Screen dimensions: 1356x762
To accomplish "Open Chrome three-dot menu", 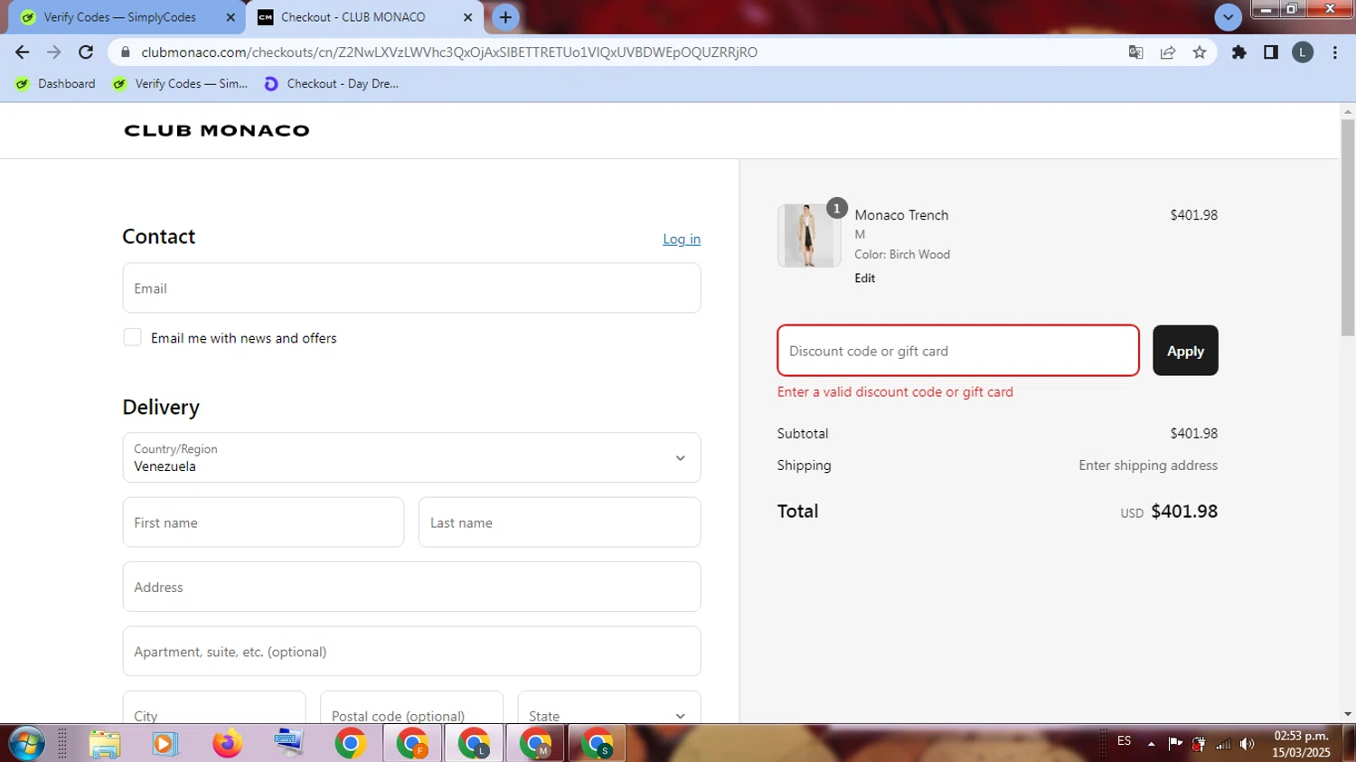I will pyautogui.click(x=1335, y=52).
